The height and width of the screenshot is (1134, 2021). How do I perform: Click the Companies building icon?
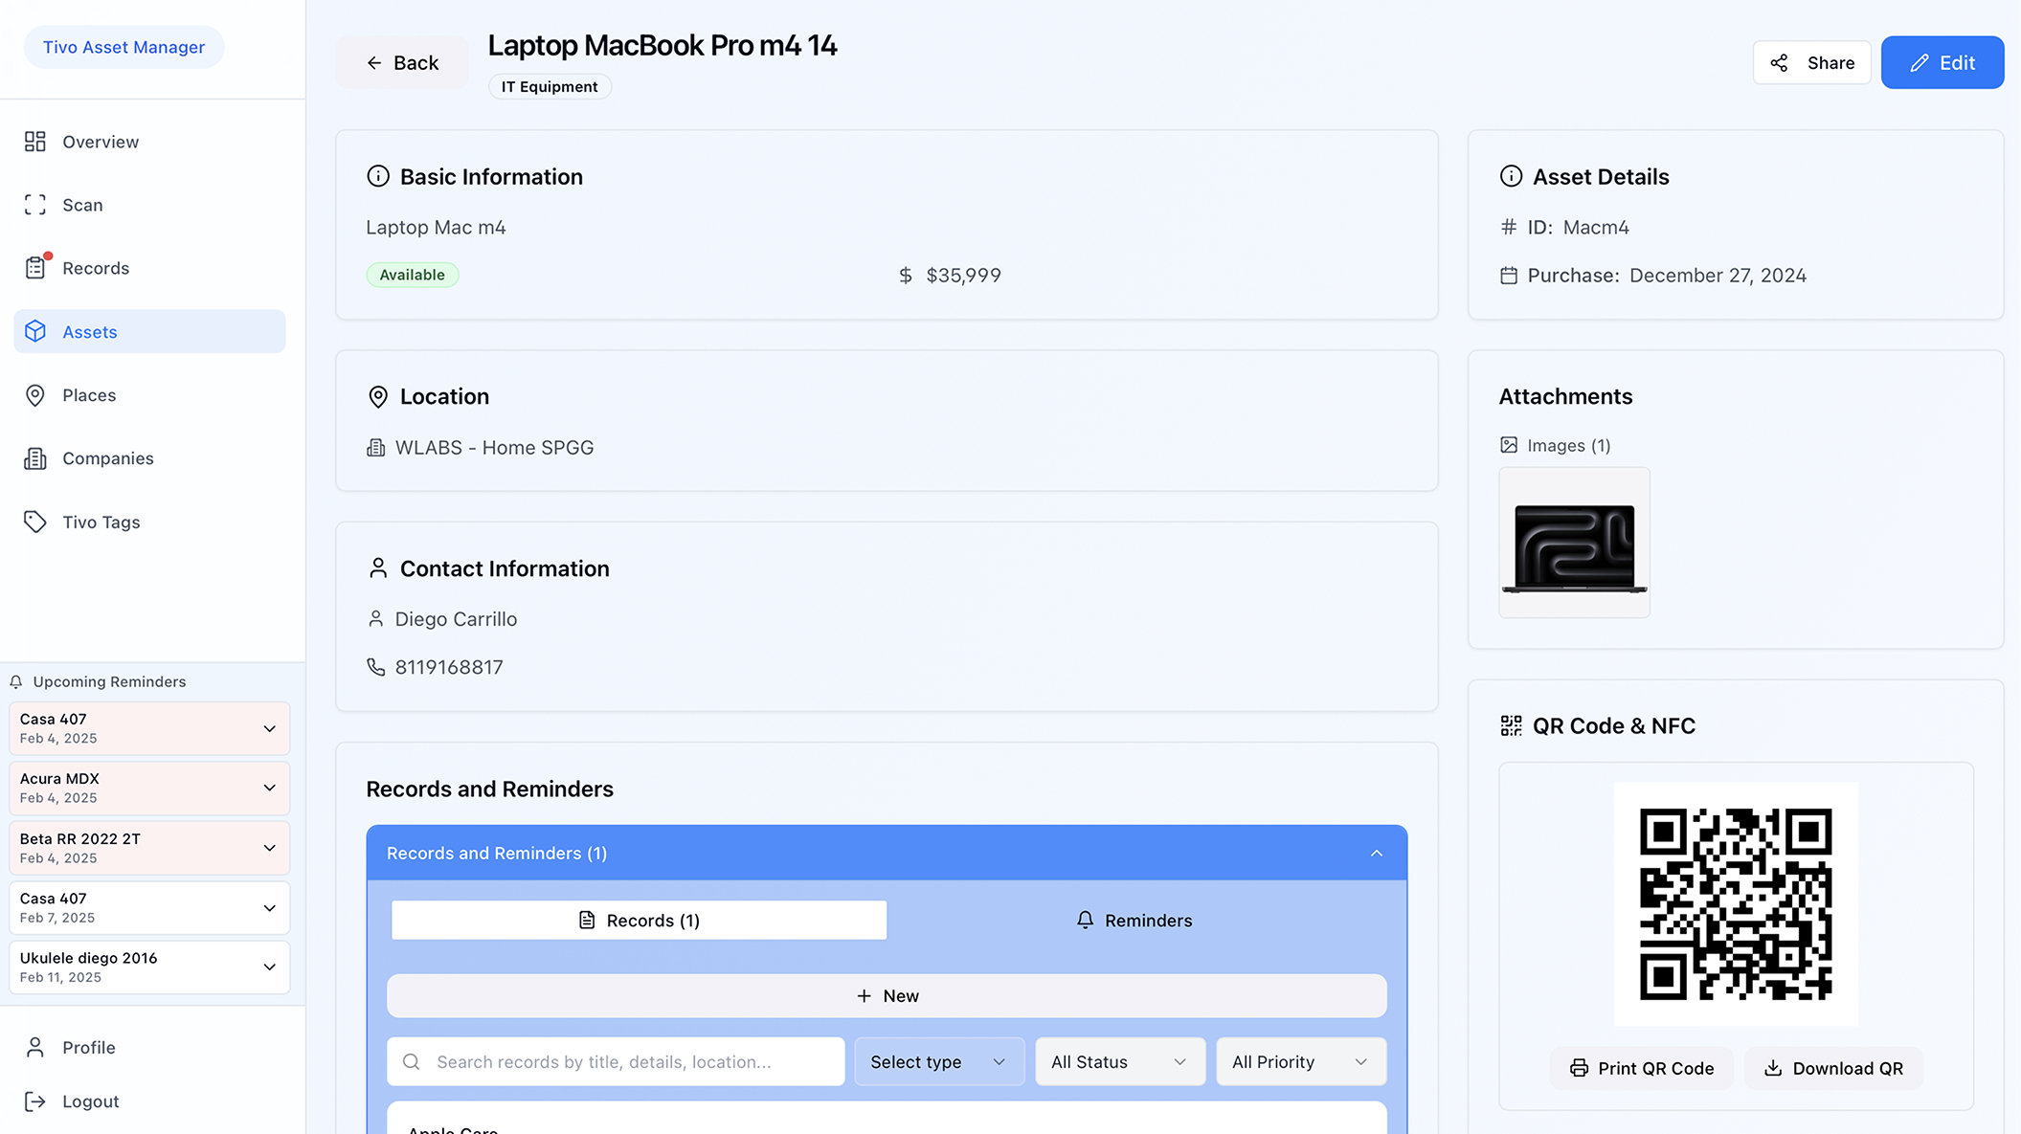pyautogui.click(x=35, y=458)
